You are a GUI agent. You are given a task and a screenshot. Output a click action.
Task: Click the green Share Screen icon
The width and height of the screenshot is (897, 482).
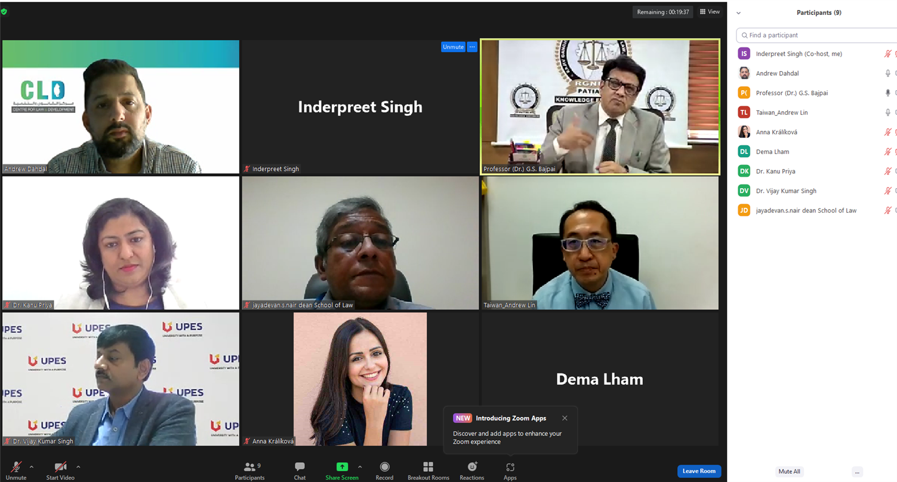tap(342, 466)
